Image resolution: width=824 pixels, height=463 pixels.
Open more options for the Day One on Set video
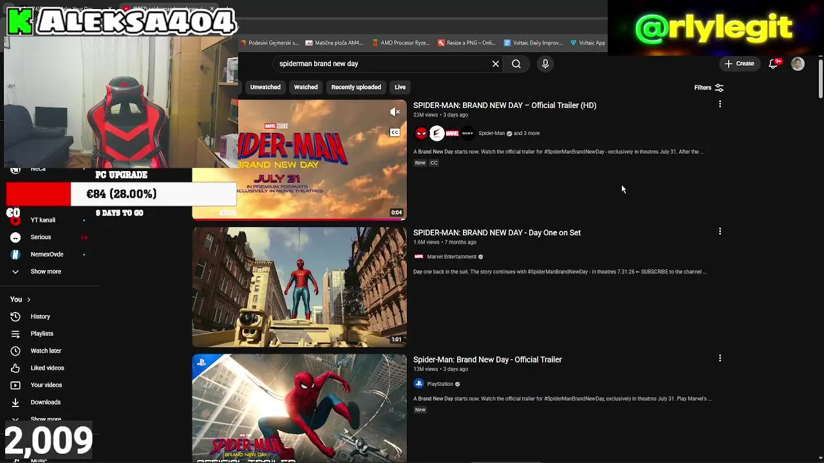(x=720, y=231)
